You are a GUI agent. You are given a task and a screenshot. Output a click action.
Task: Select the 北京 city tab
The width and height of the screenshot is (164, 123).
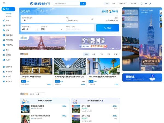click(94, 54)
